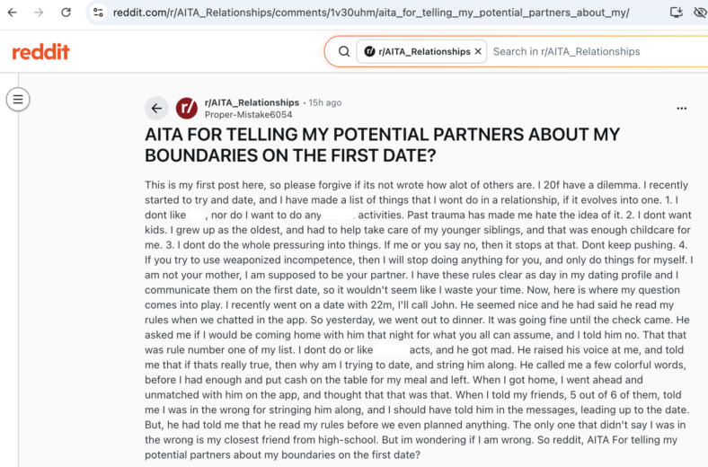Reload the page with refresh icon

pyautogui.click(x=66, y=13)
